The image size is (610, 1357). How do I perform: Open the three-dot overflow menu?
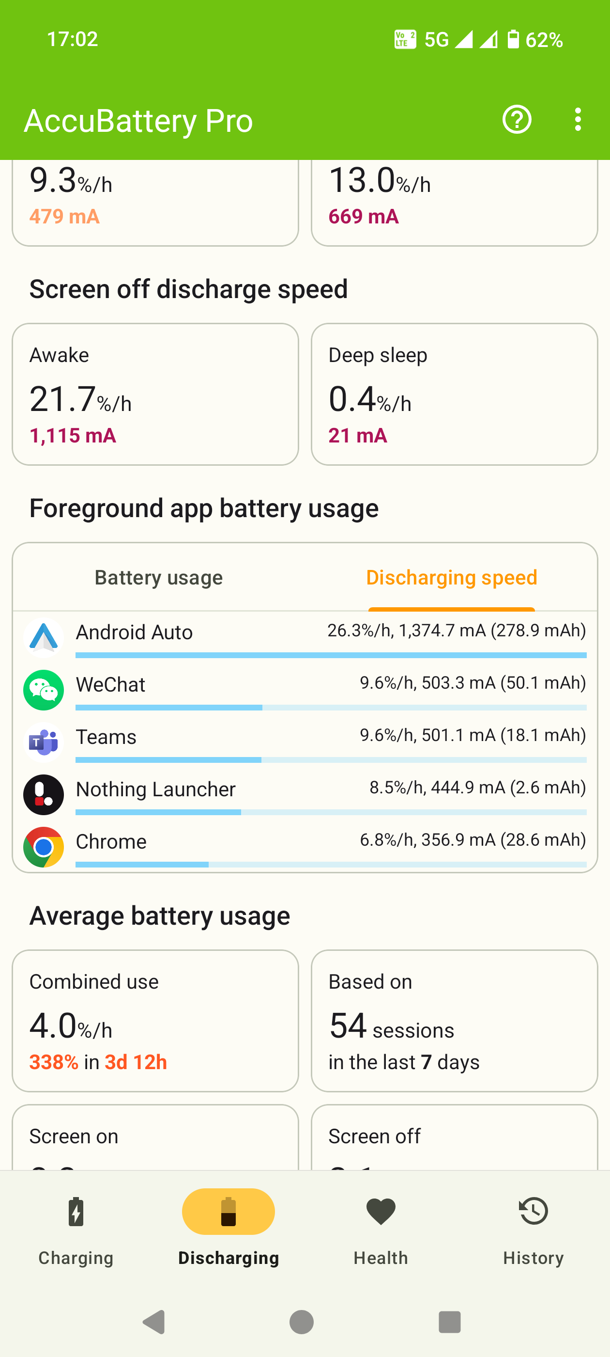point(578,120)
